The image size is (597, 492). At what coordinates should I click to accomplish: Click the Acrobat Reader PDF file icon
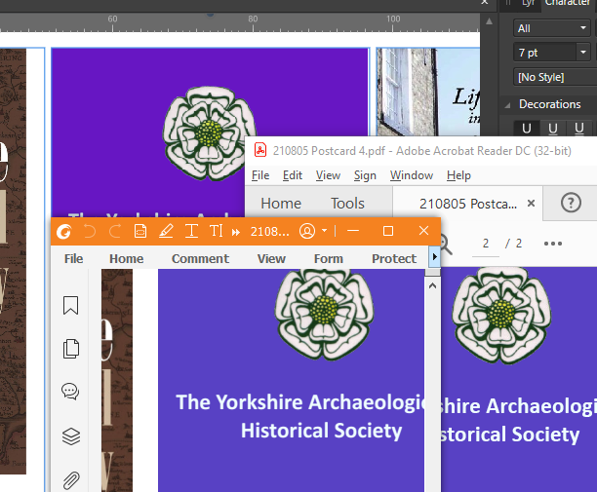[260, 150]
